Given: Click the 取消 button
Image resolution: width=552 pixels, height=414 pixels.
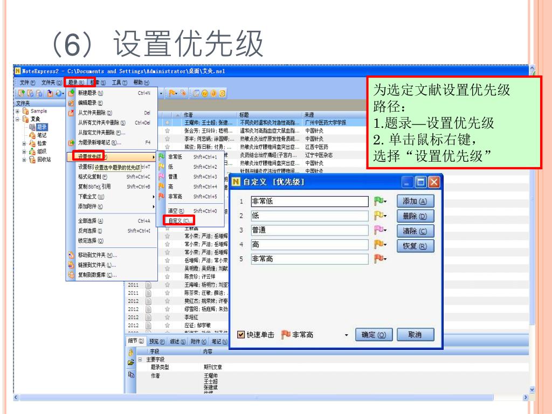Looking at the screenshot, I should (x=416, y=335).
